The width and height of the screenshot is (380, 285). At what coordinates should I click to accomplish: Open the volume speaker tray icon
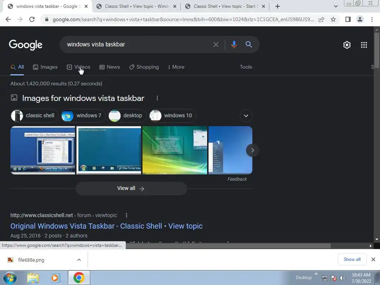click(343, 278)
